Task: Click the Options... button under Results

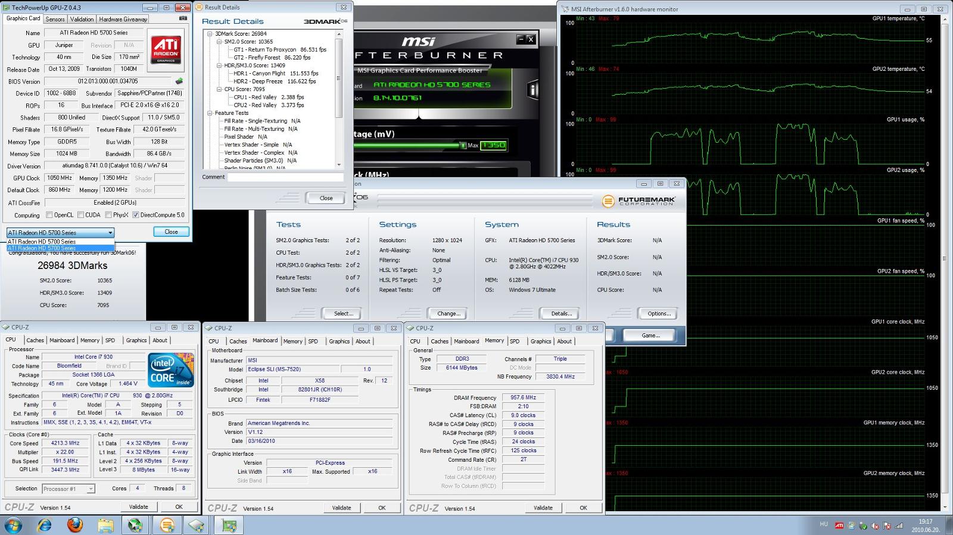Action: (x=659, y=314)
